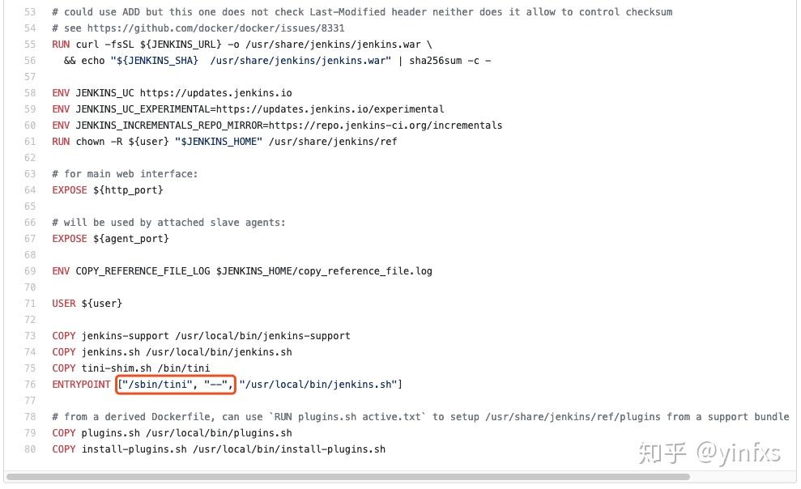Viewport: 801px width, 489px height.
Task: Click the ENTRYPOINT keyword
Action: point(82,385)
